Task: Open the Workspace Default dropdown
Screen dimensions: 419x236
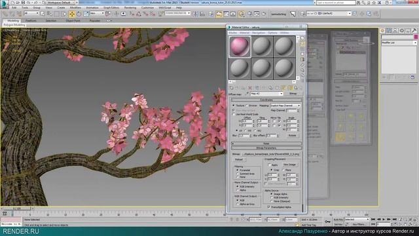Action: (x=60, y=3)
